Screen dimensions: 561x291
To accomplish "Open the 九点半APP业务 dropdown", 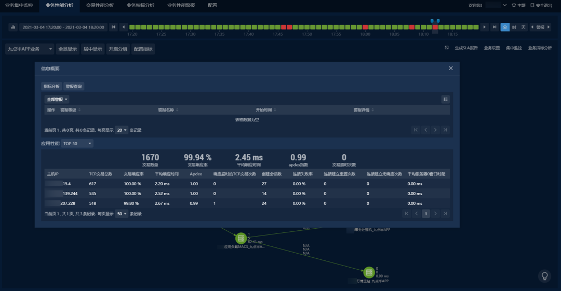I will pyautogui.click(x=30, y=49).
